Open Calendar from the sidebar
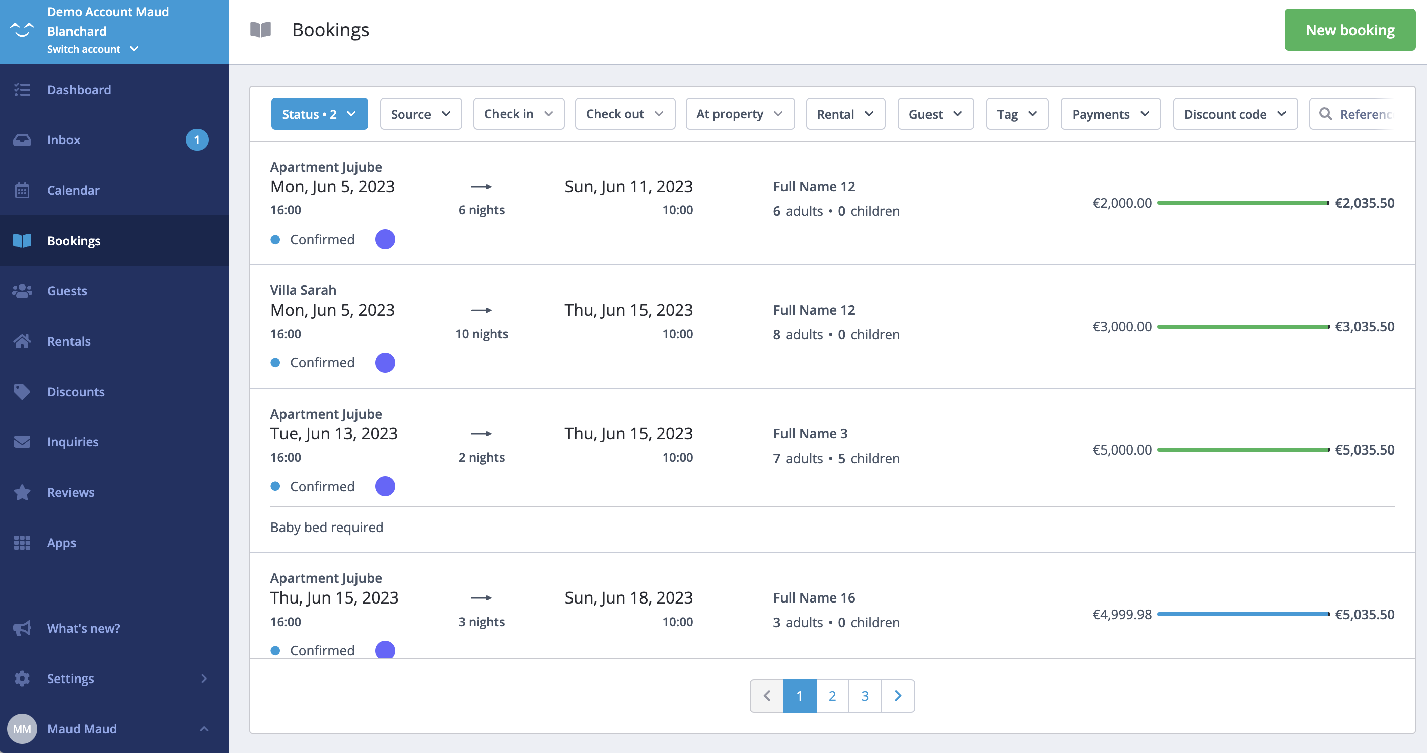The width and height of the screenshot is (1427, 753). coord(114,190)
